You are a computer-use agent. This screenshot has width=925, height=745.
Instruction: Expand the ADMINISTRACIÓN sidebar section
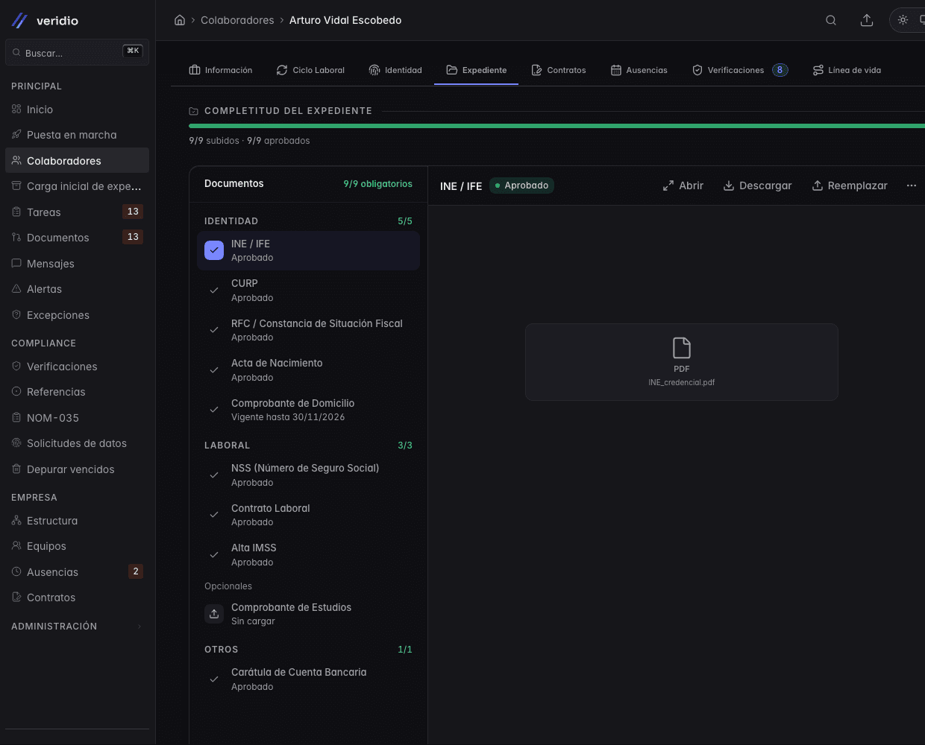77,627
